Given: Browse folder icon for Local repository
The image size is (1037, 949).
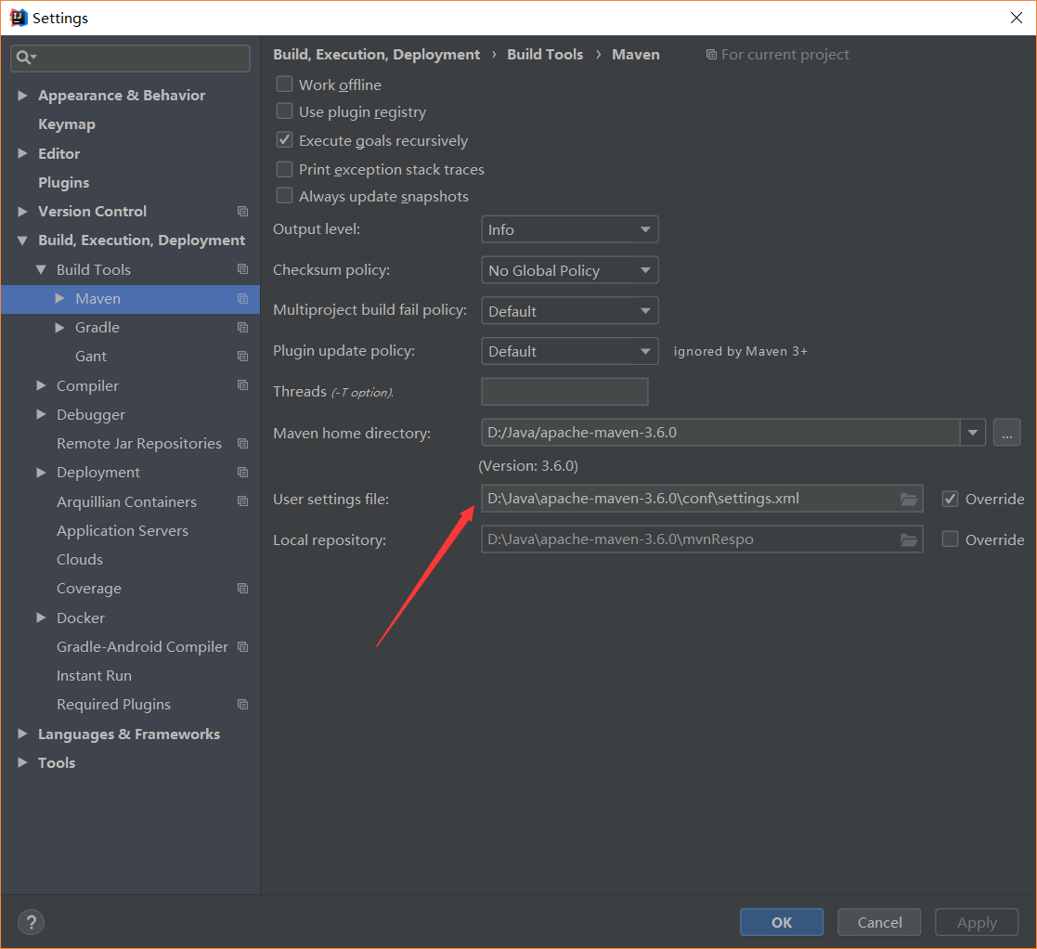Looking at the screenshot, I should (x=909, y=540).
